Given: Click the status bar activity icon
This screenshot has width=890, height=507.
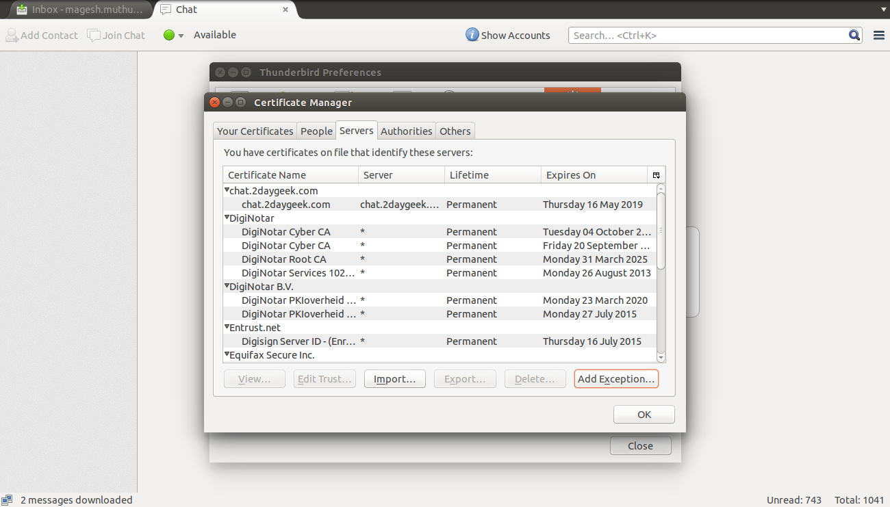Looking at the screenshot, I should (x=8, y=500).
